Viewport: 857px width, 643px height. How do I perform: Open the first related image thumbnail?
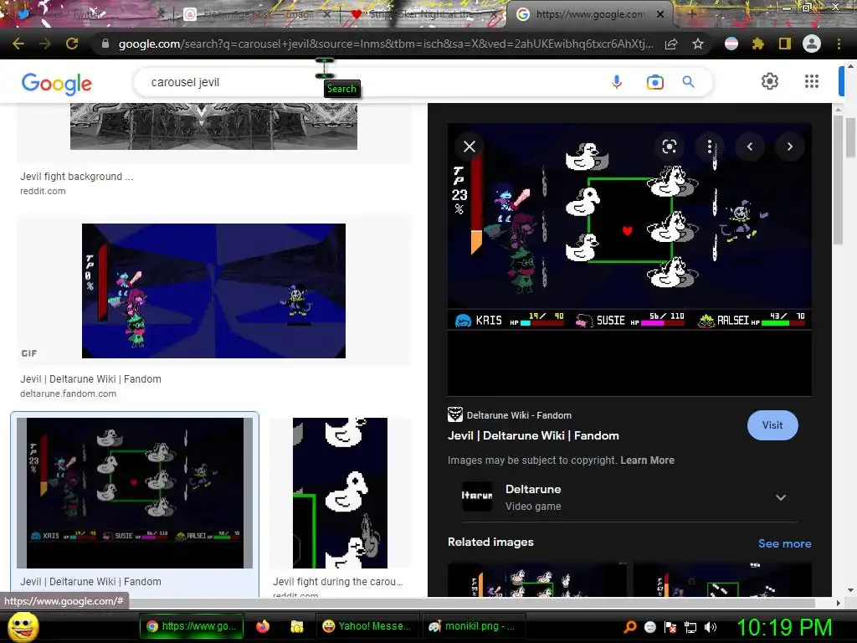pyautogui.click(x=537, y=579)
